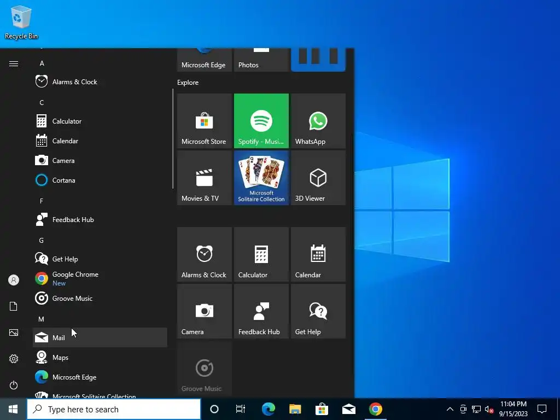Launch Calculator from the app list
The height and width of the screenshot is (420, 560).
(x=100, y=121)
